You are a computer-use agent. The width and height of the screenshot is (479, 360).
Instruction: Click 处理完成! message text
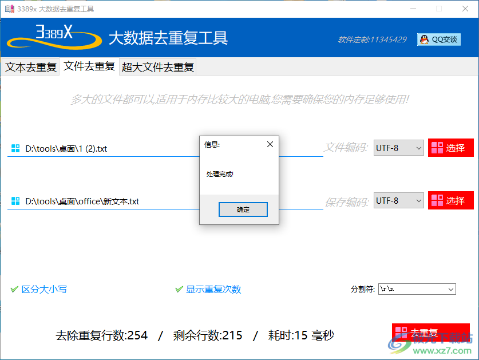coord(220,174)
